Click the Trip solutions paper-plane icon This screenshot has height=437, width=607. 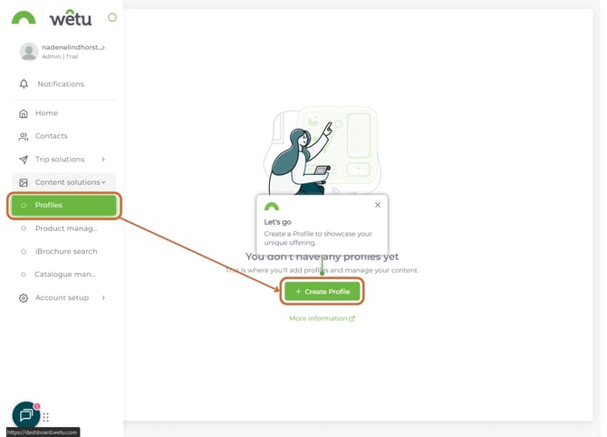click(x=24, y=160)
